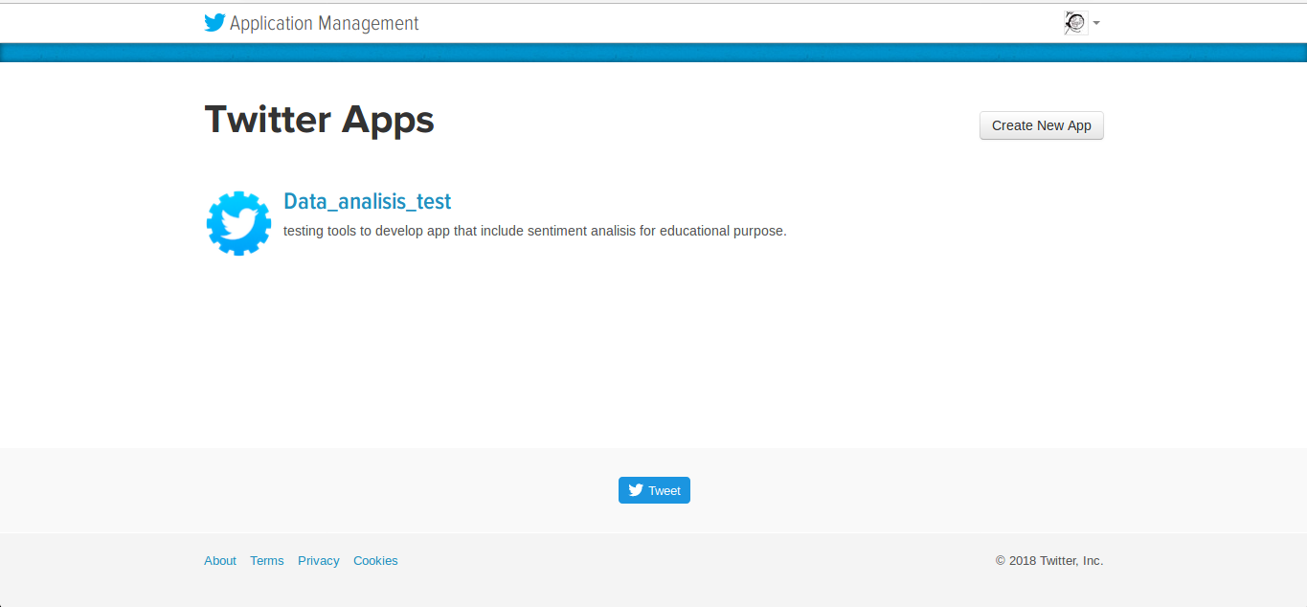
Task: Click the user profile avatar
Action: point(1075,23)
